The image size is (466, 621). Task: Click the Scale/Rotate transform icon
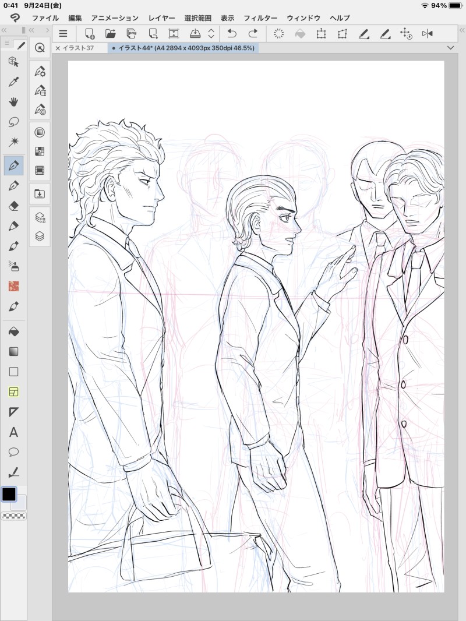tap(321, 34)
